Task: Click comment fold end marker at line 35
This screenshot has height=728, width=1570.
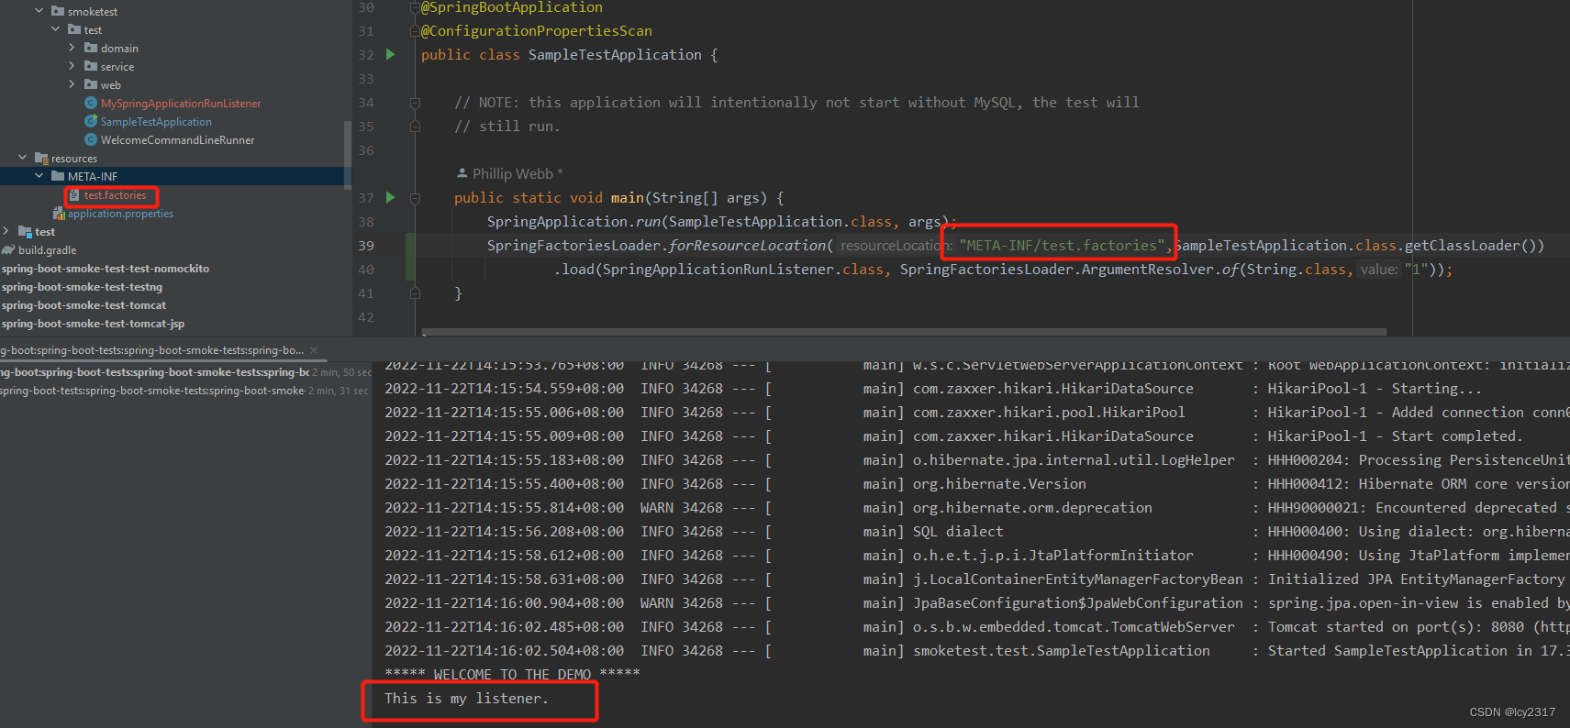Action: (415, 127)
